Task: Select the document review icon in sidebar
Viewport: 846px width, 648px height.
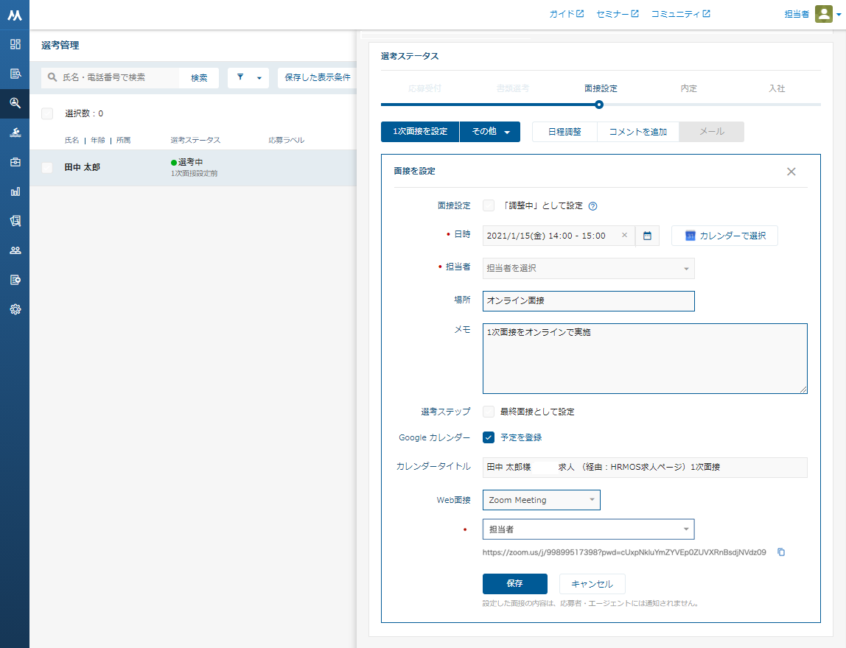Action: coord(15,74)
